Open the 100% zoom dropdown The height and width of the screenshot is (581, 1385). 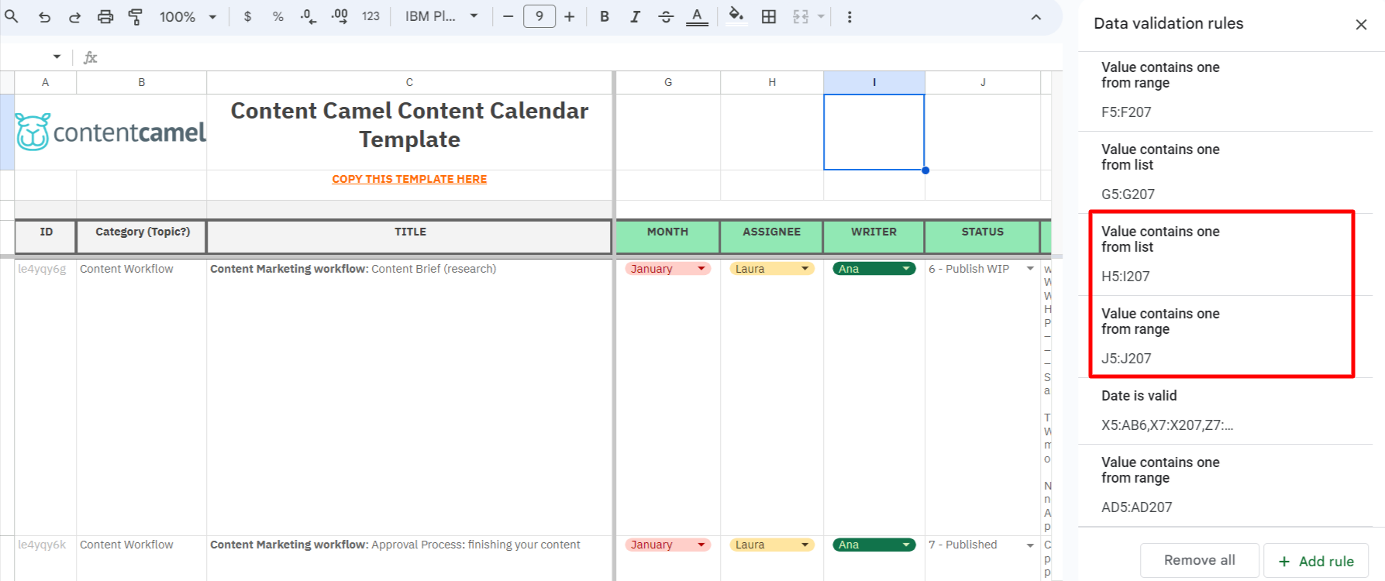pyautogui.click(x=188, y=16)
